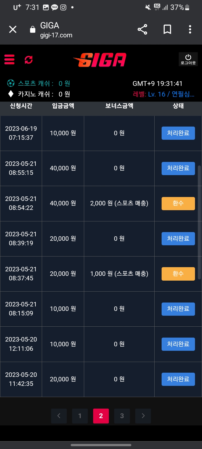202x449 pixels.
Task: Tap the soccer ball sports cash icon
Action: [11, 83]
